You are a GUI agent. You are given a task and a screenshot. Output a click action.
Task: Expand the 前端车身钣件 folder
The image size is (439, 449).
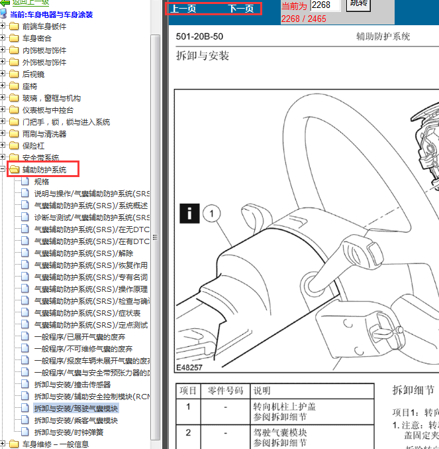2,26
